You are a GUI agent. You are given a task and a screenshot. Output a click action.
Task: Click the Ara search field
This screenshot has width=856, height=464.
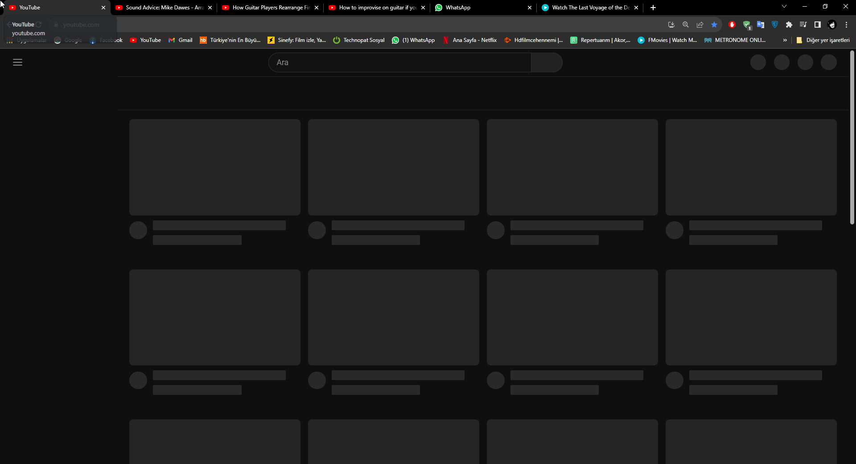pyautogui.click(x=399, y=62)
